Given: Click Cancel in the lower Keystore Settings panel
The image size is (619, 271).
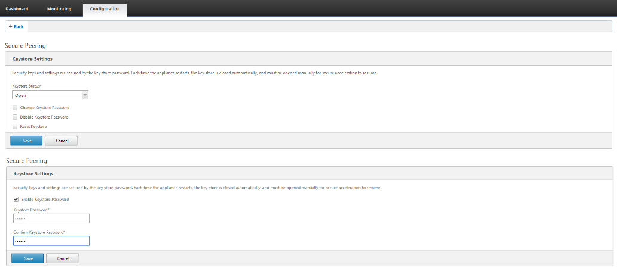Looking at the screenshot, I should [62, 258].
